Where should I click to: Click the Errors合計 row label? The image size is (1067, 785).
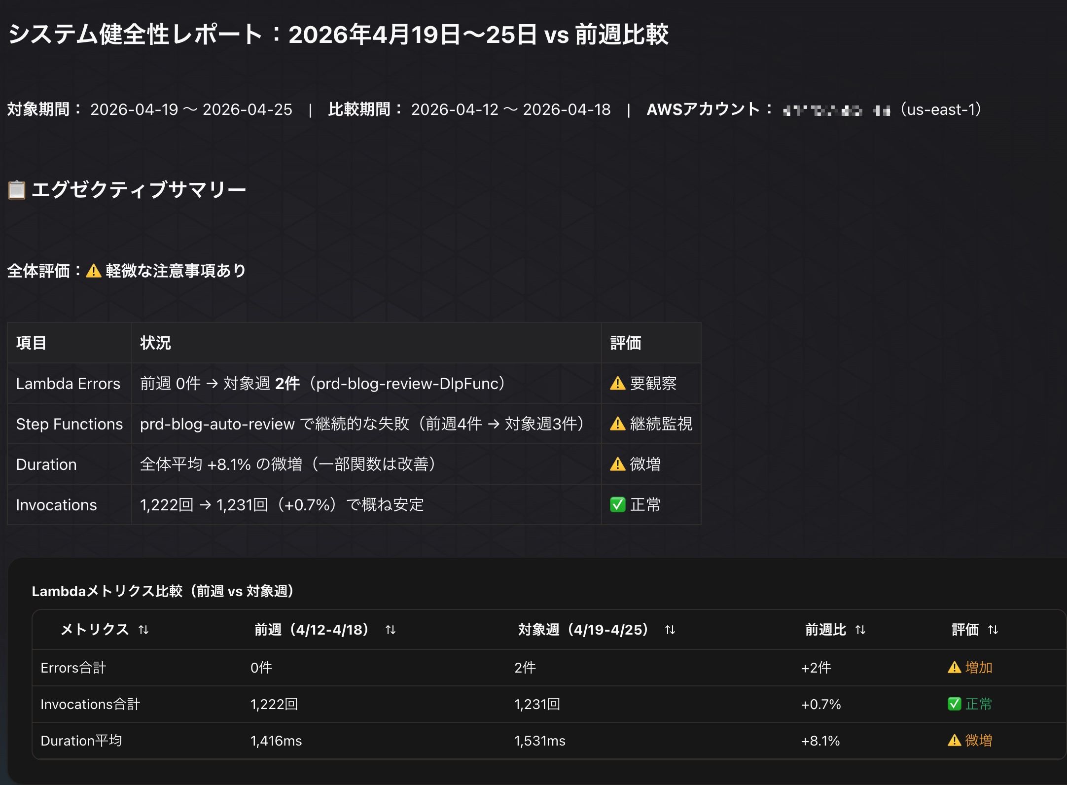tap(73, 668)
